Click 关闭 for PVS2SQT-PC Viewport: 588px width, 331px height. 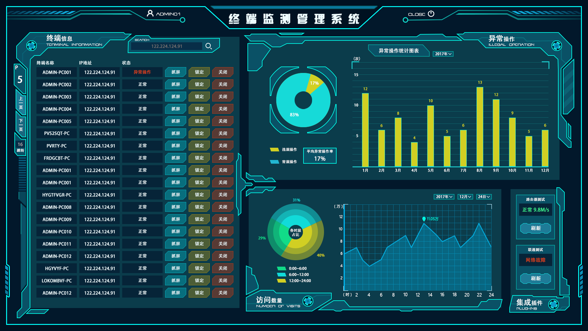click(x=223, y=134)
